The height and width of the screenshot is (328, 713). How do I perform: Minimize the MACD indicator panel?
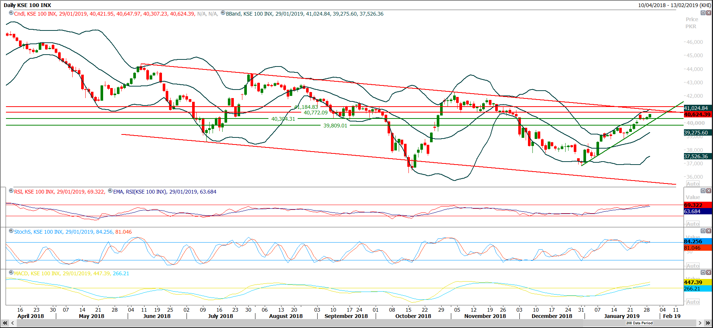point(703,273)
